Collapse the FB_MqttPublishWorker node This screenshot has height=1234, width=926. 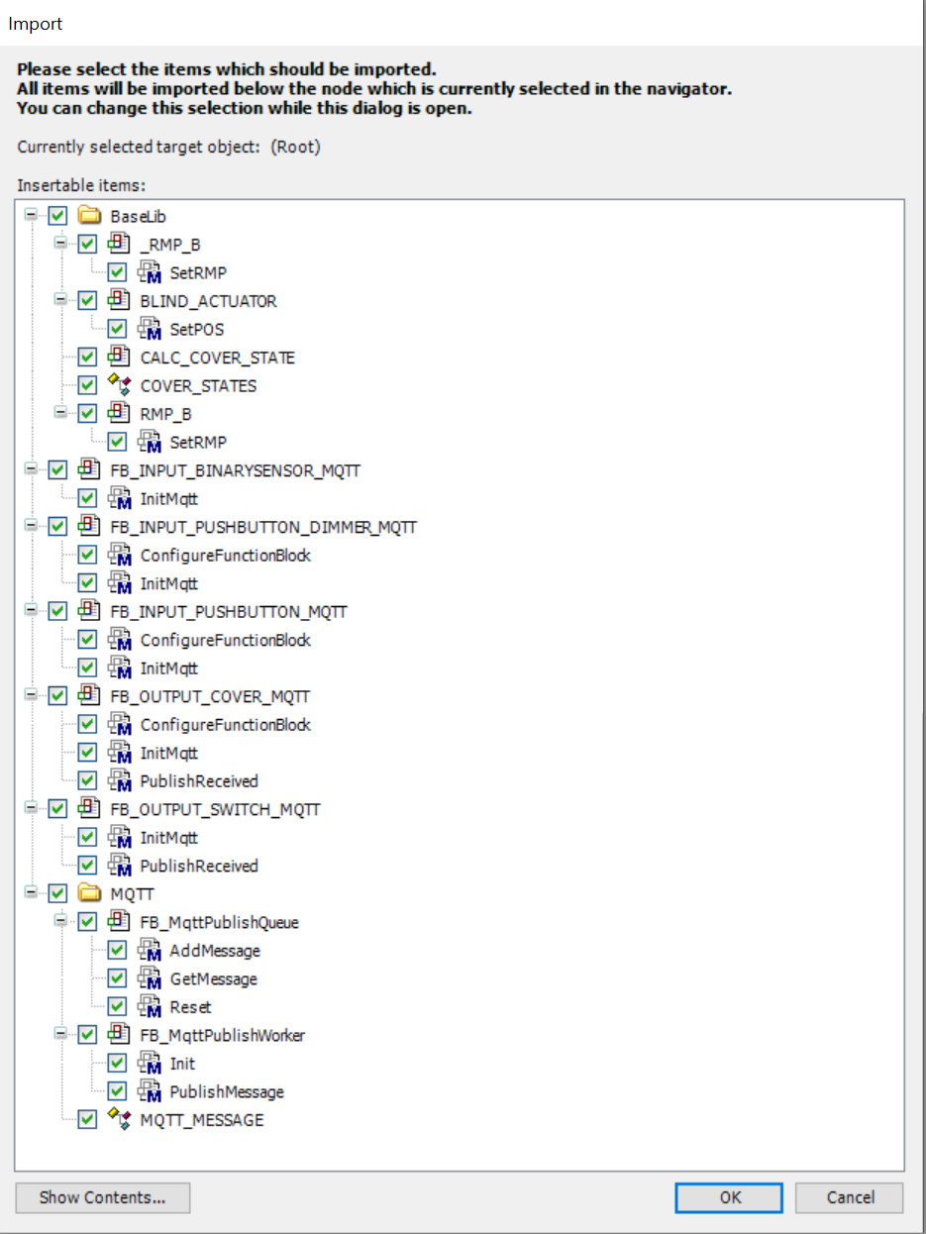tap(61, 1035)
